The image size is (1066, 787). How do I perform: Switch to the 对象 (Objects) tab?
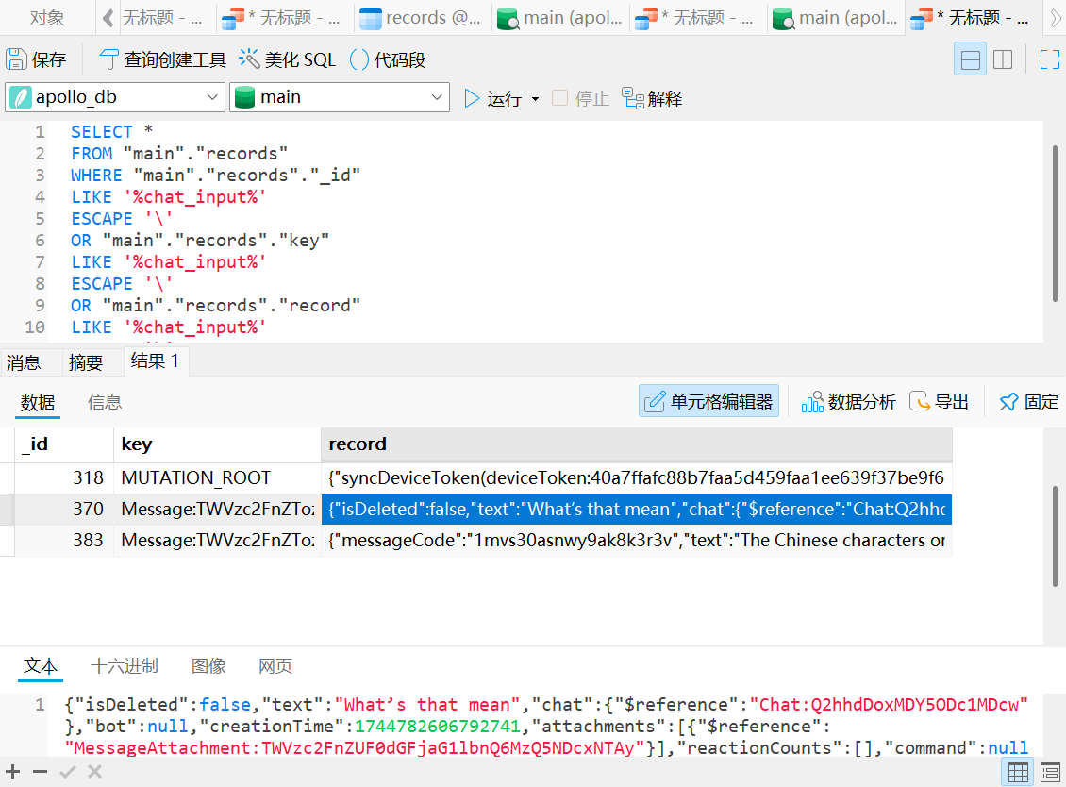(47, 18)
